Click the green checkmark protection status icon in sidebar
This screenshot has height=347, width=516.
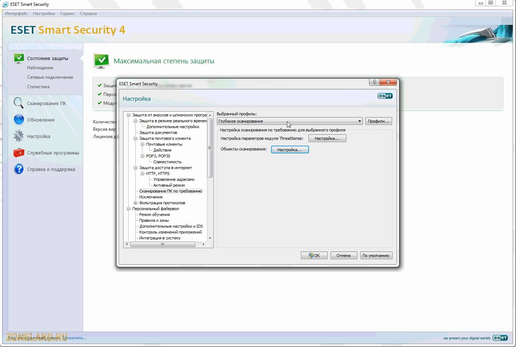click(18, 58)
